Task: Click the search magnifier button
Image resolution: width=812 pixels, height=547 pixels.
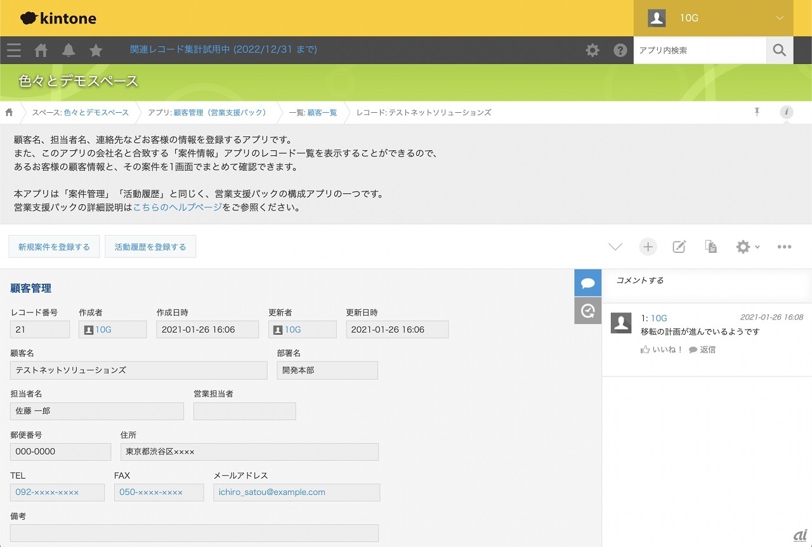Action: (780, 50)
